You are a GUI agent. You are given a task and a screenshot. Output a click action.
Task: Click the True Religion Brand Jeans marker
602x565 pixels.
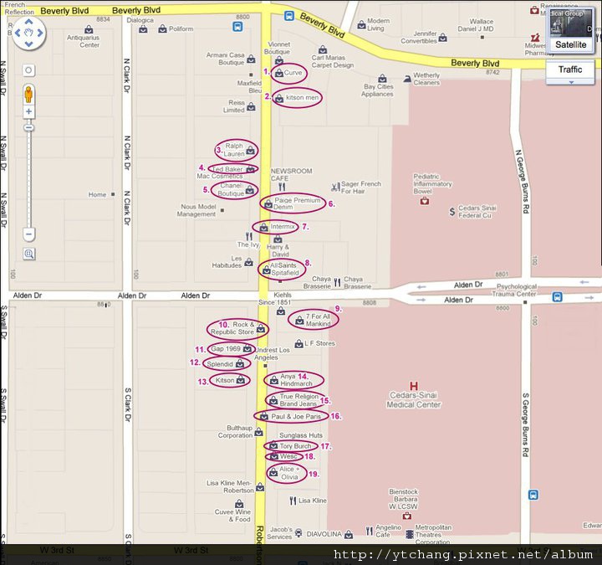click(x=273, y=401)
